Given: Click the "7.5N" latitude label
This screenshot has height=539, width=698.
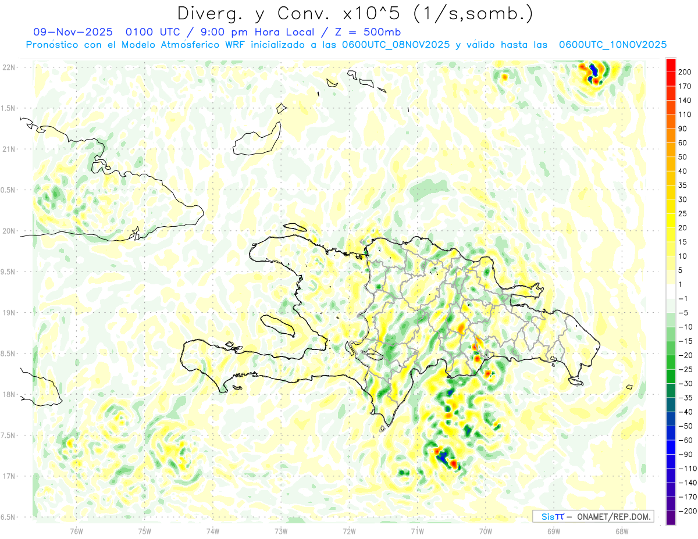Looking at the screenshot, I should point(9,436).
